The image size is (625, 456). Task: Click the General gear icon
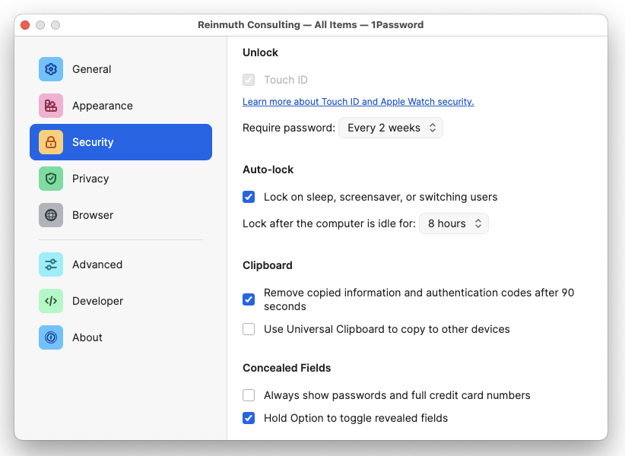tap(51, 69)
